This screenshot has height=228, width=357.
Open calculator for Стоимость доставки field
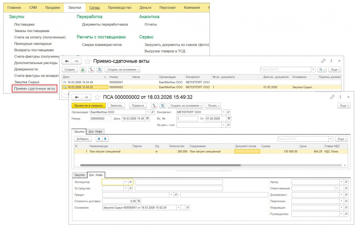(x=139, y=201)
